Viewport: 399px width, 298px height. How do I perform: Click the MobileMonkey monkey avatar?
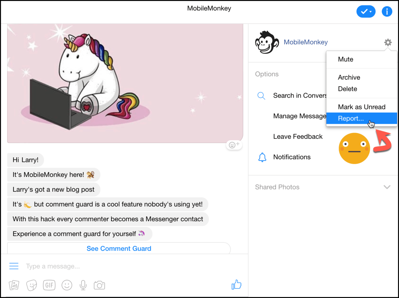[x=267, y=42]
